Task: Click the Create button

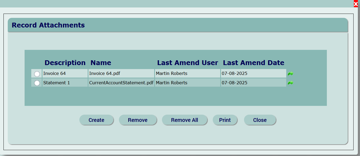Action: tap(96, 120)
